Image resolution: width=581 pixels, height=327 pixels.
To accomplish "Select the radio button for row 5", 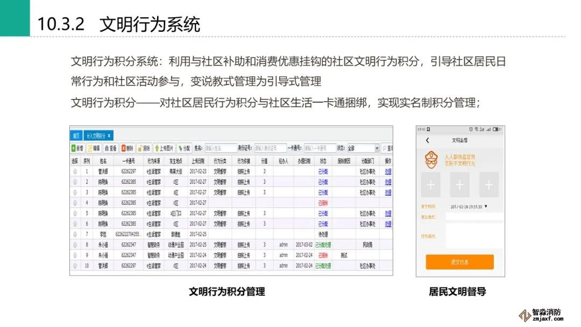I will 75,214.
